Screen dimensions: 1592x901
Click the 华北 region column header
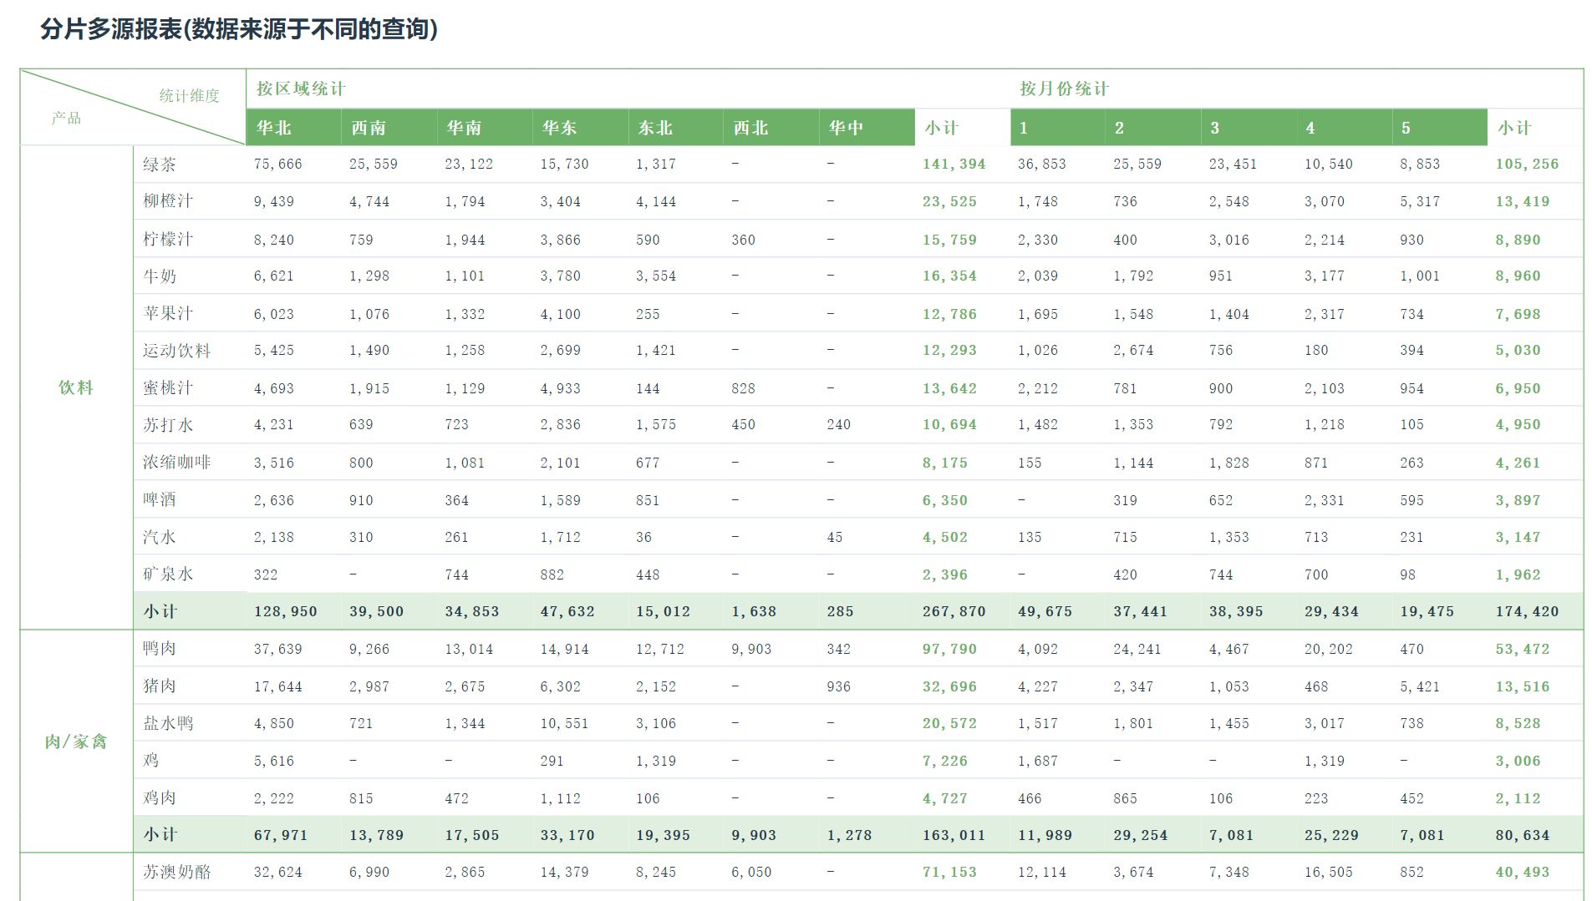click(x=293, y=128)
